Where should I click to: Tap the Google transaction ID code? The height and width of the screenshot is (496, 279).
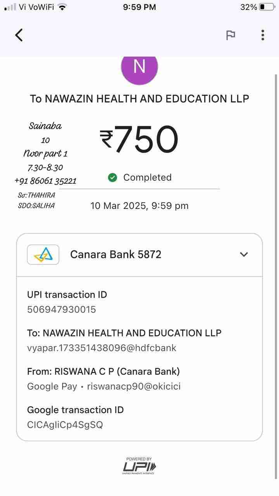65,425
